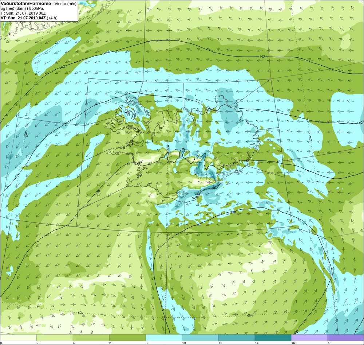The width and height of the screenshot is (364, 345).
Task: Click the '10W' meridian label
Action: (310, 138)
